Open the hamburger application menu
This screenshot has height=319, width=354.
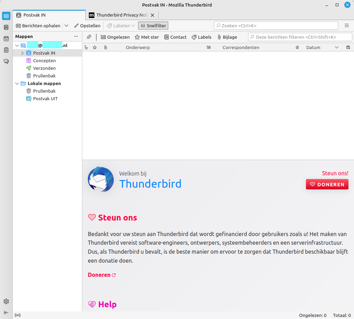coord(346,26)
